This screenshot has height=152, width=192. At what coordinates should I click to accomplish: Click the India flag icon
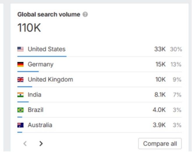(x=20, y=95)
